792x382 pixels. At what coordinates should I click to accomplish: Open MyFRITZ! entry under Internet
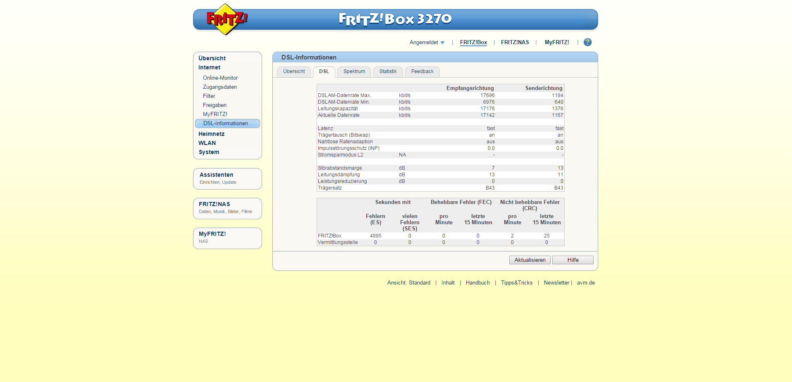pyautogui.click(x=215, y=114)
